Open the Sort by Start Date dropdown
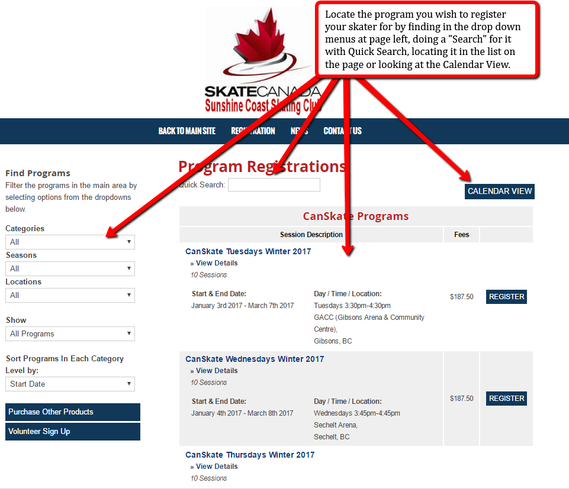Screen dimensions: 569x489 click(70, 384)
